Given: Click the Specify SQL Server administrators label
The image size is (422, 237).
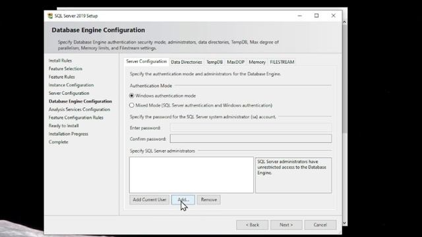Looking at the screenshot, I should click(162, 151).
